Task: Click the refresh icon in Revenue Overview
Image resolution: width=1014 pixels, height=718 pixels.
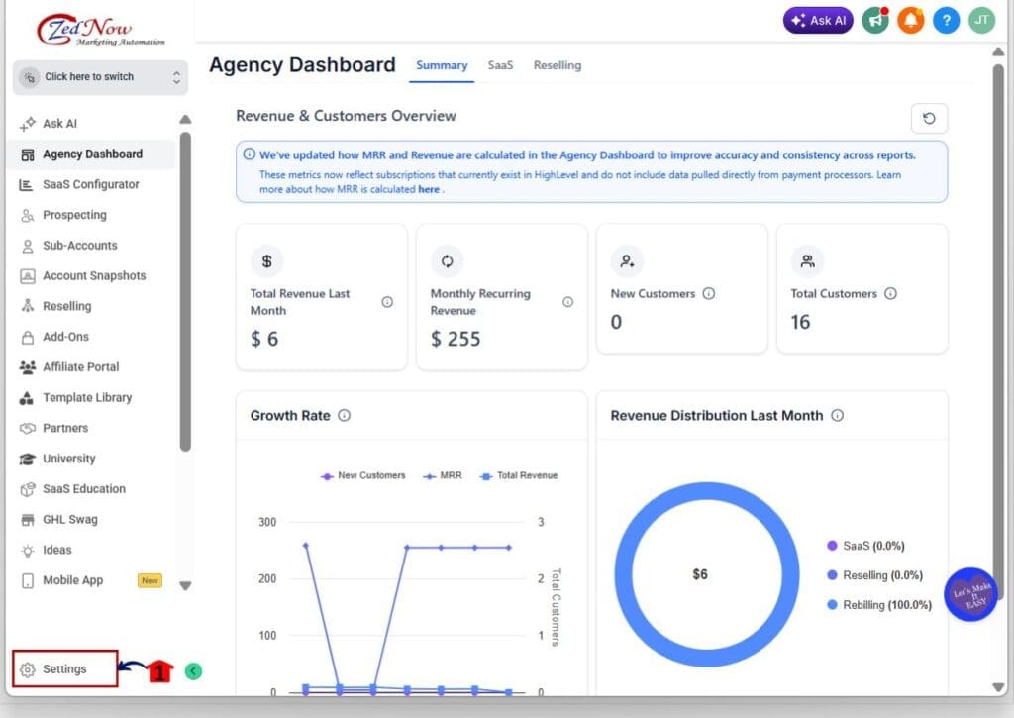Action: [x=929, y=119]
